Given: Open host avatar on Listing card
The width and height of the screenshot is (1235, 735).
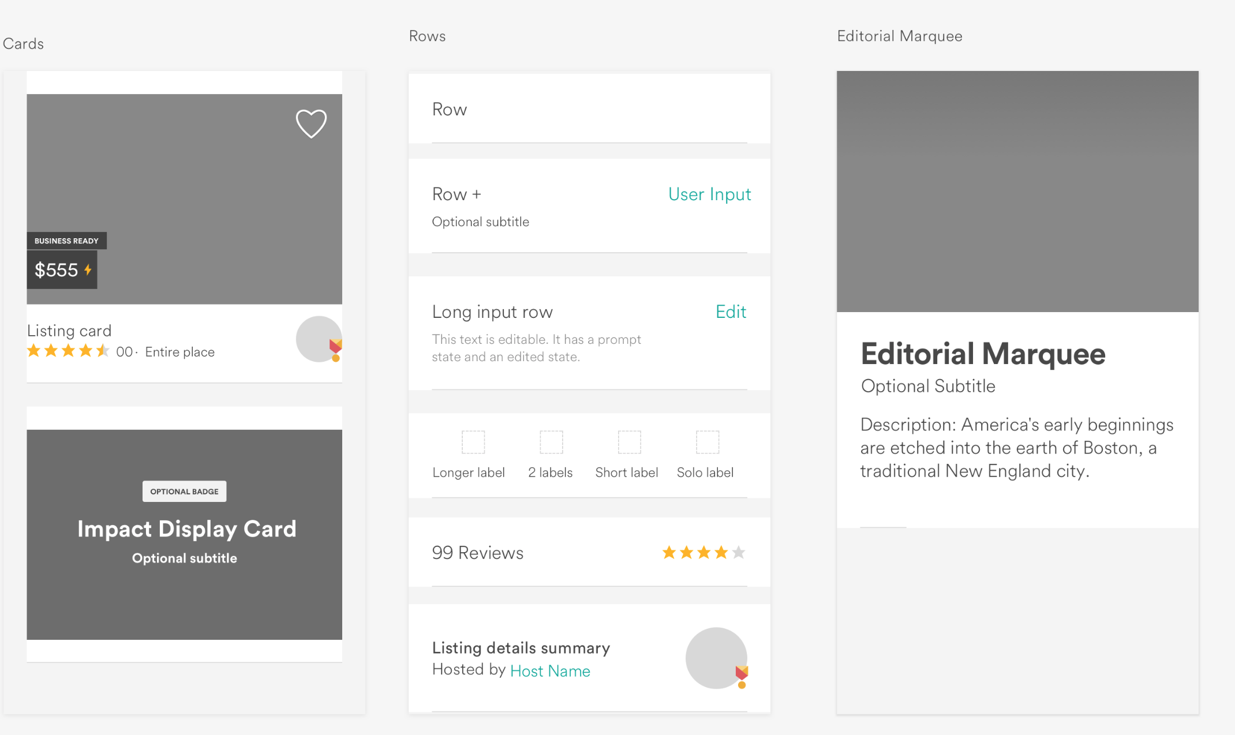Looking at the screenshot, I should [319, 339].
